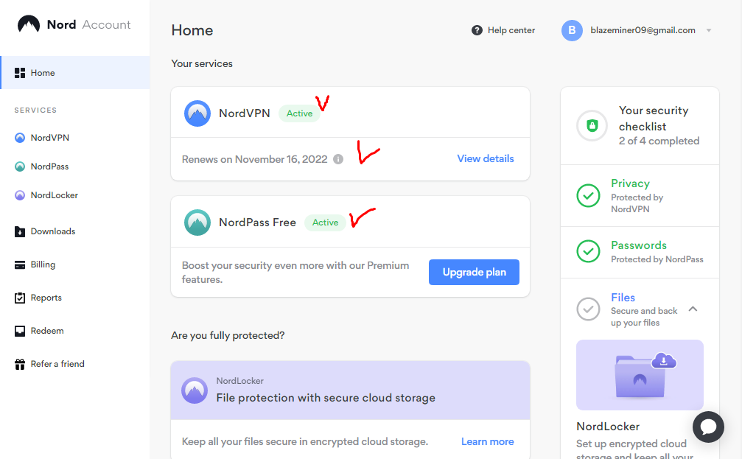
Task: Collapse the Files checklist item
Action: 693,309
